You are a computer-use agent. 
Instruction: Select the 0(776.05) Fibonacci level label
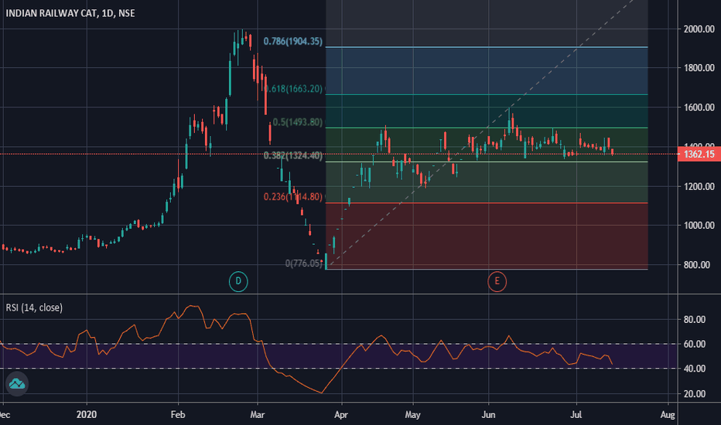(x=304, y=263)
